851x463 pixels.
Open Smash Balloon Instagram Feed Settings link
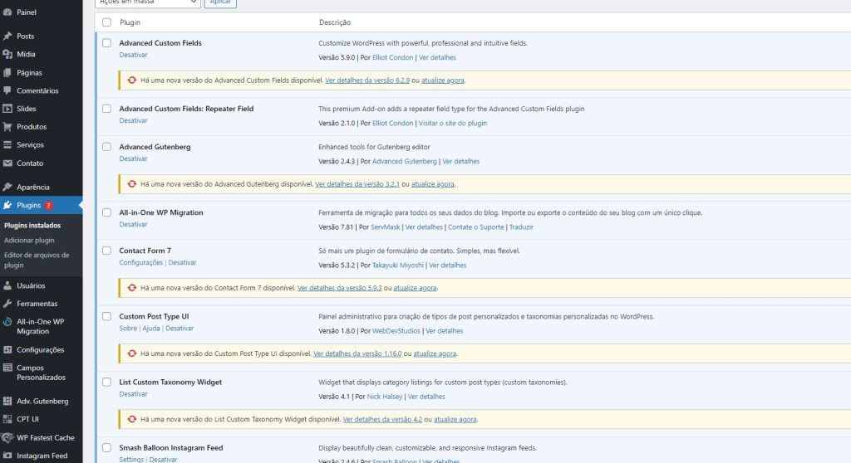click(x=131, y=459)
